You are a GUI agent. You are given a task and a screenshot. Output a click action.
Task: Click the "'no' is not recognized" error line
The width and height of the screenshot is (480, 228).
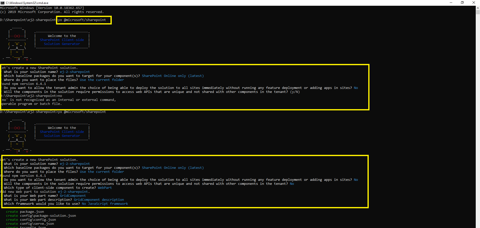pyautogui.click(x=58, y=100)
